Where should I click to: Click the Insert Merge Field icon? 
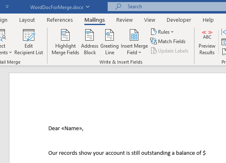(134, 35)
